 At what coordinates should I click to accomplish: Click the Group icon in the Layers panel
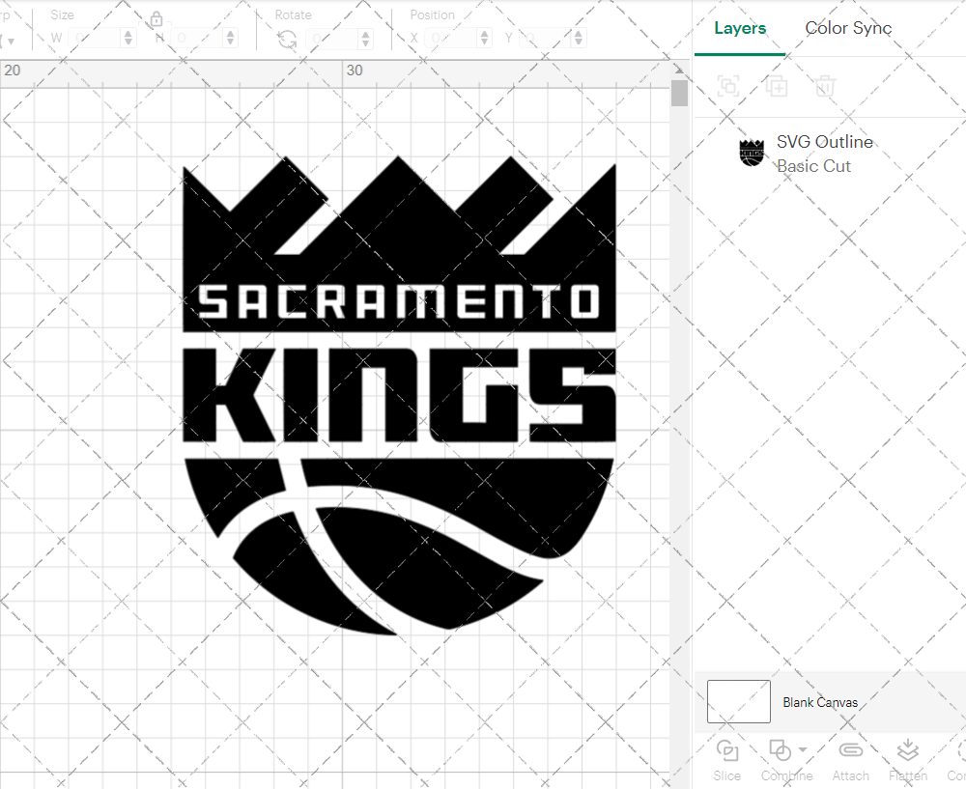pyautogui.click(x=727, y=86)
